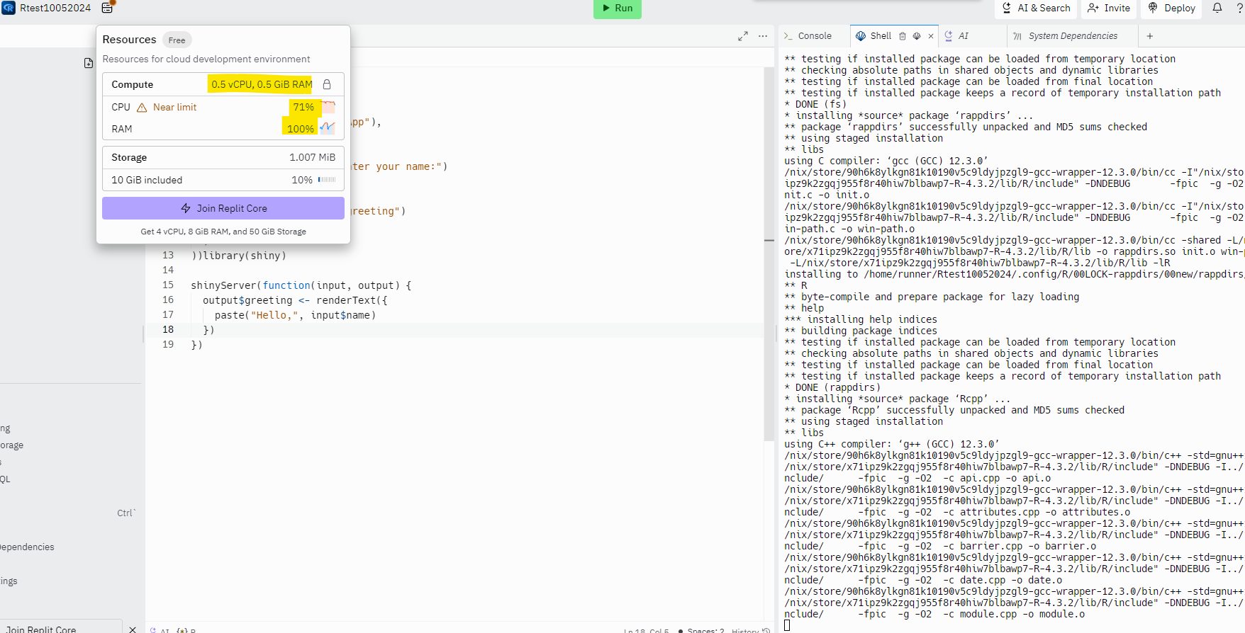1245x633 pixels.
Task: Expand the editor pane to fullscreen
Action: 742,36
